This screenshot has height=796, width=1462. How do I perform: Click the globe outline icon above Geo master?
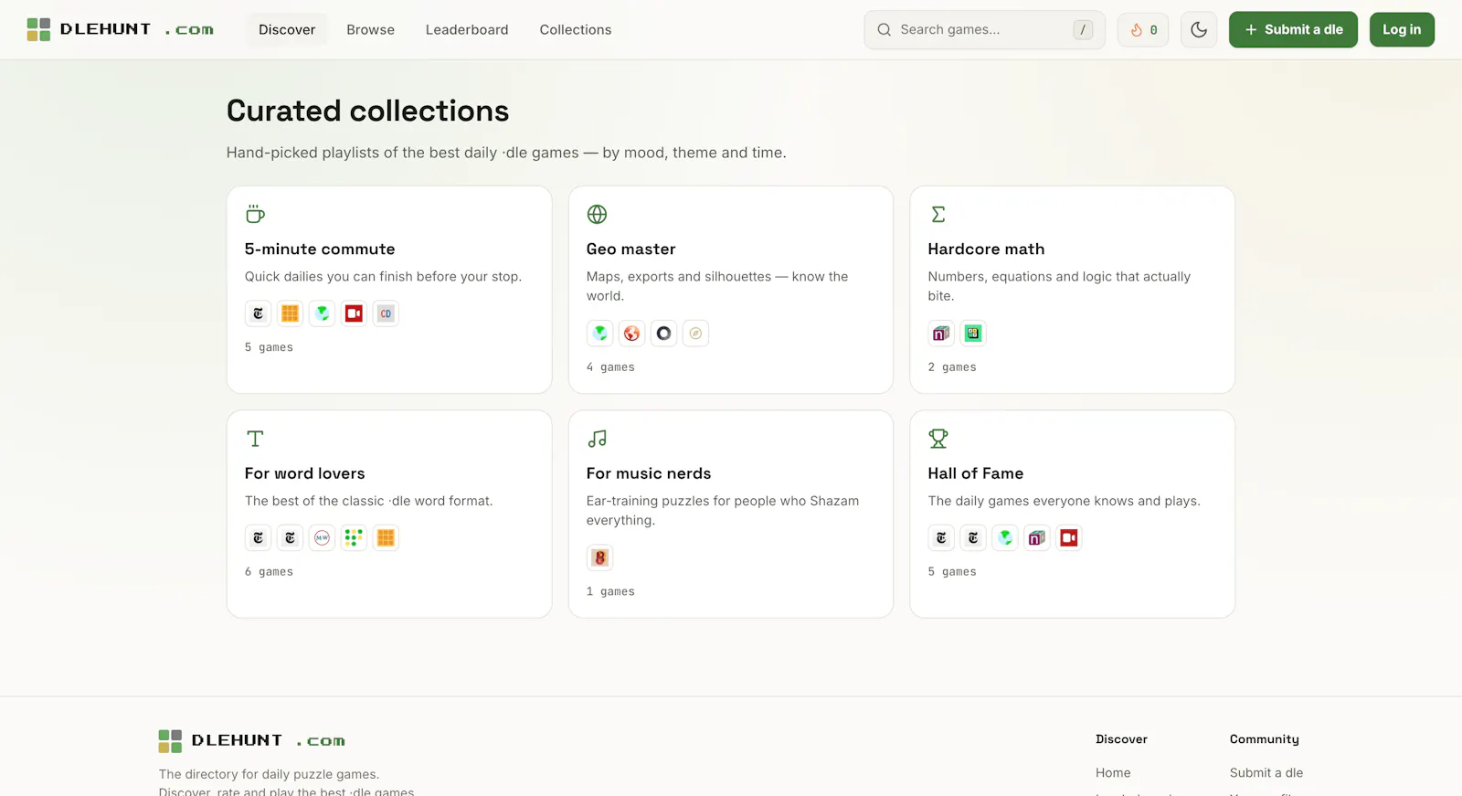[x=597, y=214]
